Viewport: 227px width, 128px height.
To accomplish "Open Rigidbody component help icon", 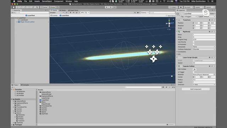I will click(x=210, y=32).
